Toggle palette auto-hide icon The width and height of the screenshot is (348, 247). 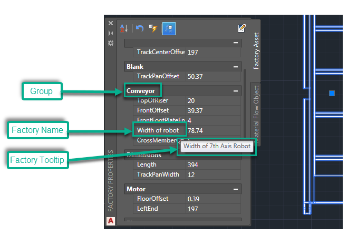(111, 33)
